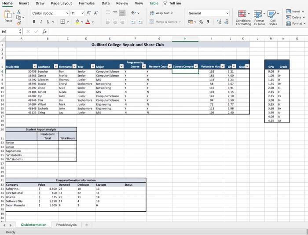Click the Copy icon
This screenshot has height=235, width=308.
[18, 18]
